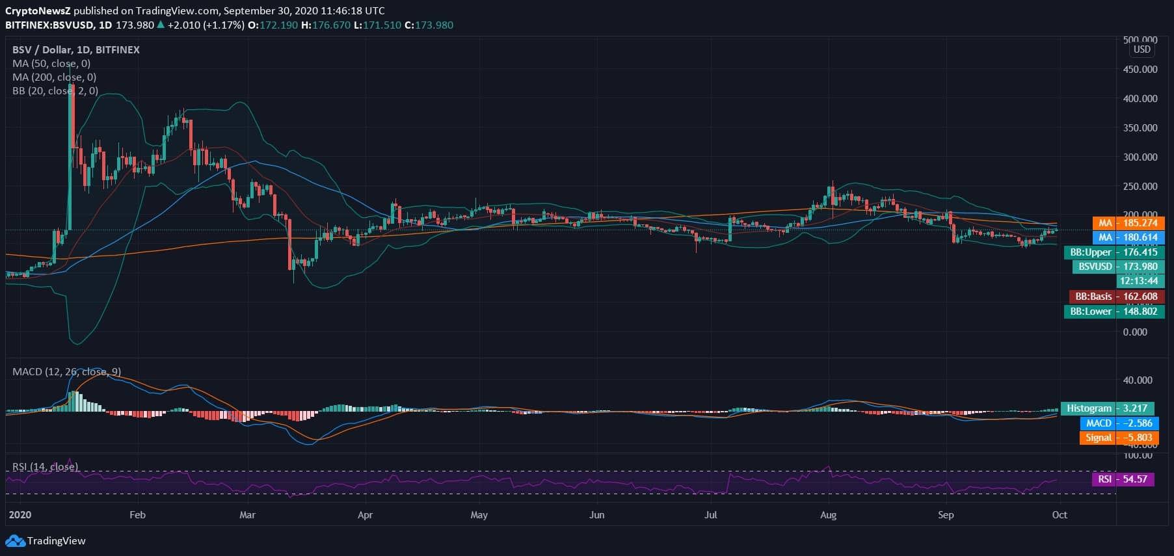Click the BB:Basis 162.608 price tag
This screenshot has width=1174, height=556.
(x=1116, y=297)
